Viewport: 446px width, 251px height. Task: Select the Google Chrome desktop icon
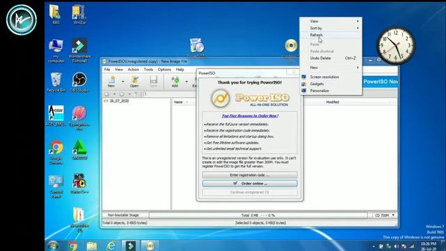tap(56, 152)
